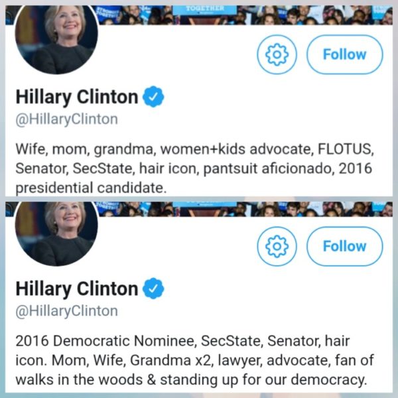
Task: Click 'presidential candidate.' in the upper bio
Action: point(90,188)
